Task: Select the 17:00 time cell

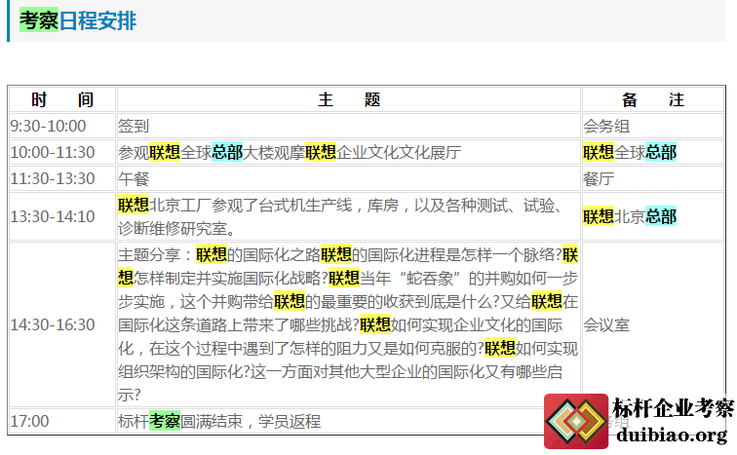Action: (62, 421)
